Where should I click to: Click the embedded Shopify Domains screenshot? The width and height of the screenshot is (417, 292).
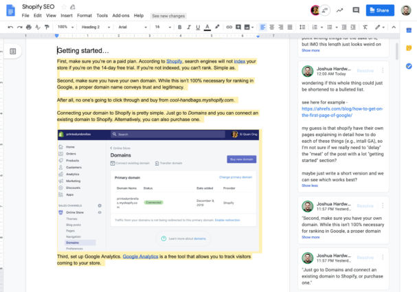[x=159, y=190]
